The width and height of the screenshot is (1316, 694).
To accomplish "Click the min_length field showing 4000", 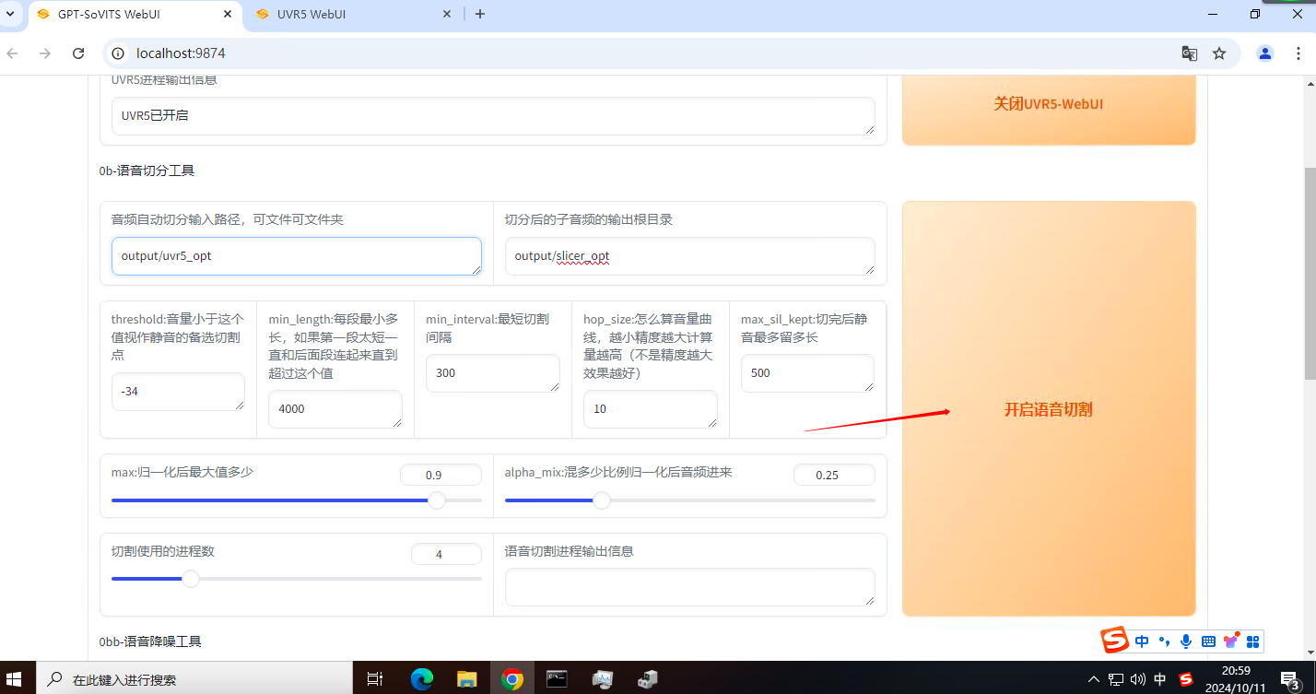I will pos(335,409).
